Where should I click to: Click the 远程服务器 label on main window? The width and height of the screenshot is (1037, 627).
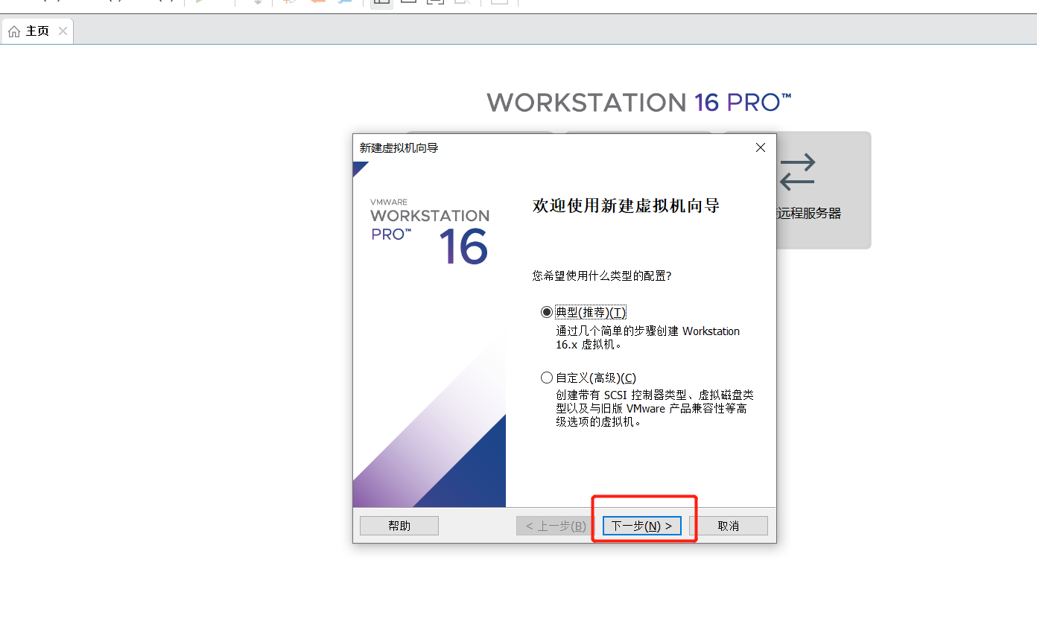click(809, 214)
